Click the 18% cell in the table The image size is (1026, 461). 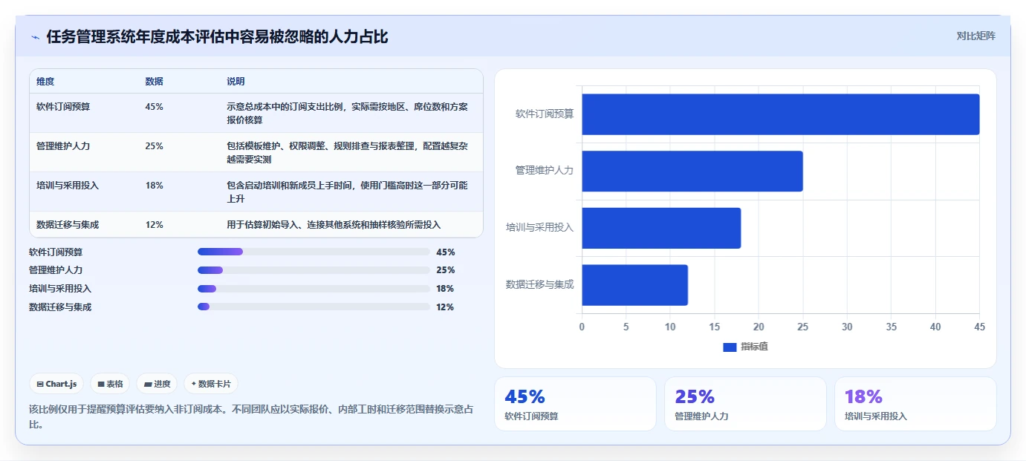click(x=155, y=185)
